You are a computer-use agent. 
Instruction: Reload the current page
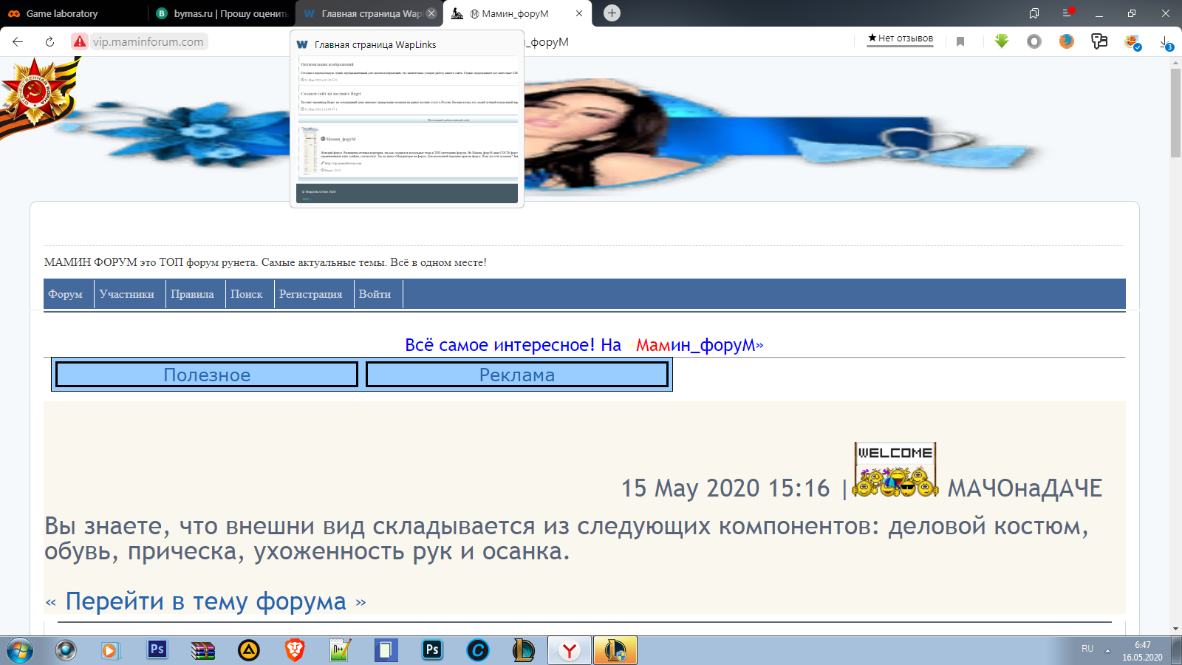[x=49, y=42]
